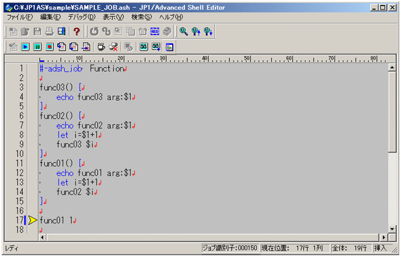
Task: Click the Cut toolbar icon
Action: point(118,32)
